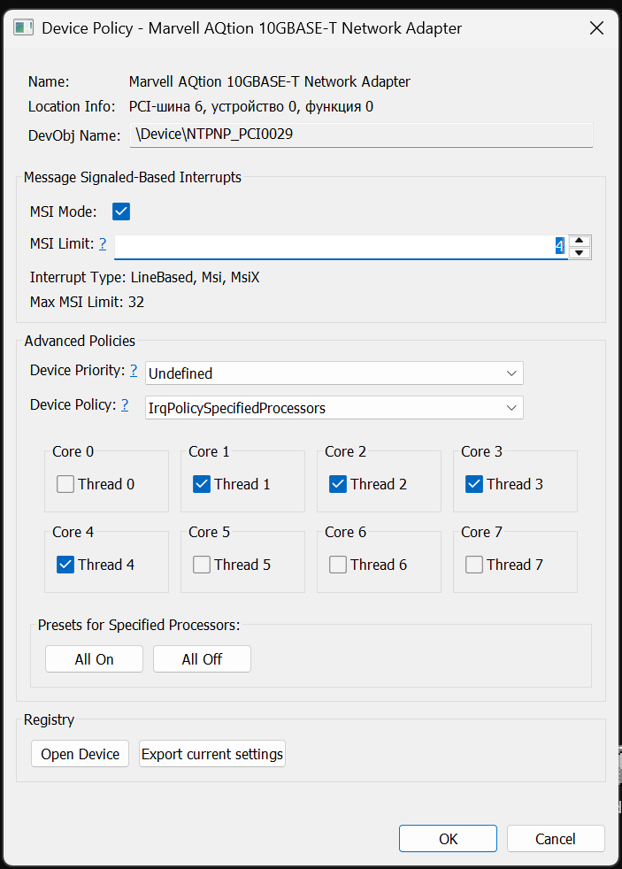622x869 pixels.
Task: Open MSI Limit help link
Action: [103, 243]
